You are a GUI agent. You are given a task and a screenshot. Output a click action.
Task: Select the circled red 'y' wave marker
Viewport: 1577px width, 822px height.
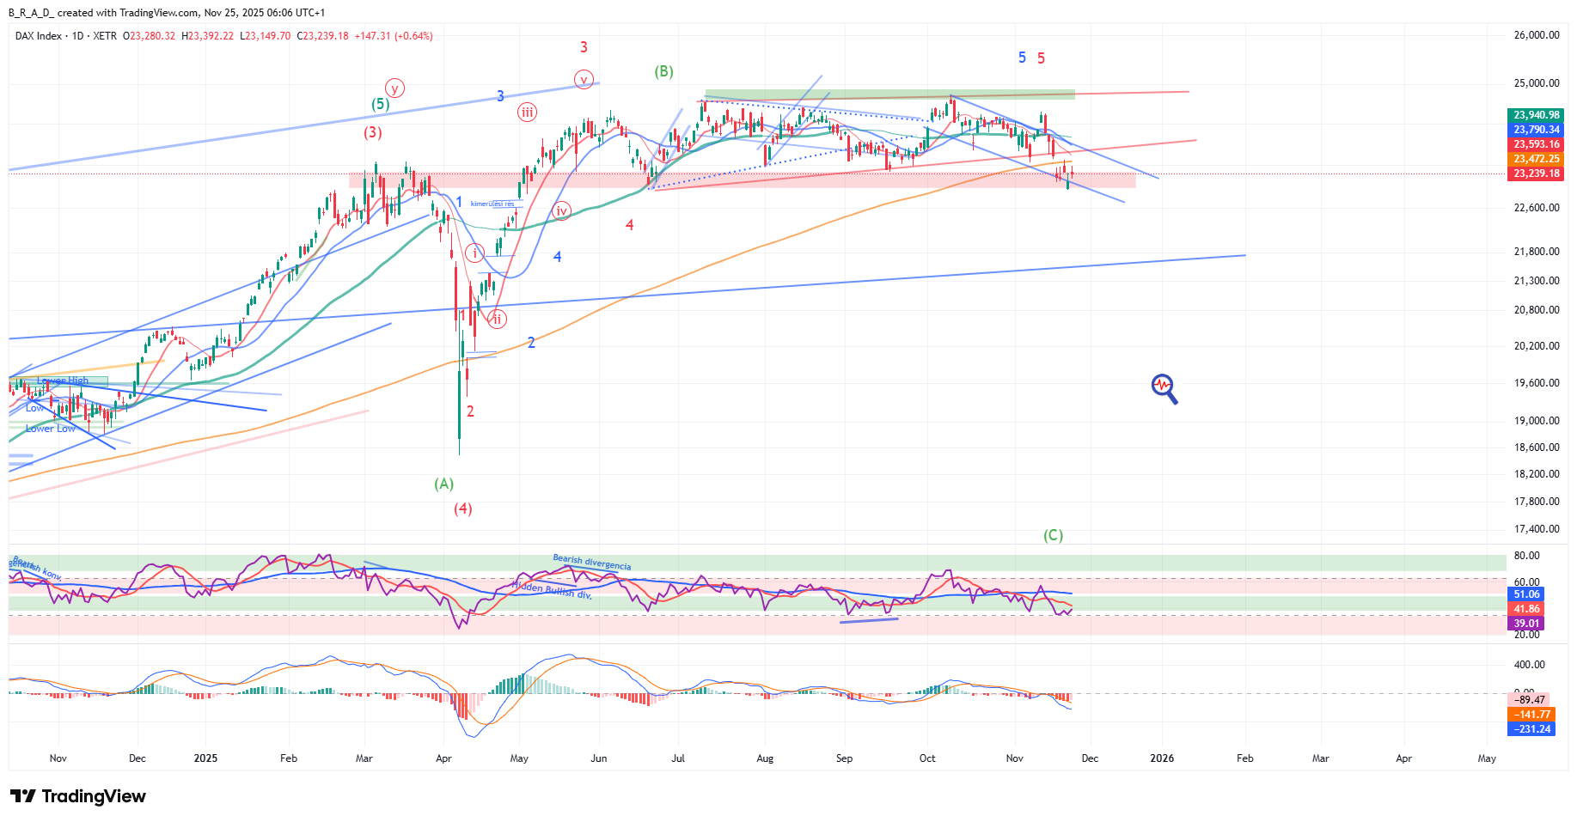pos(394,88)
